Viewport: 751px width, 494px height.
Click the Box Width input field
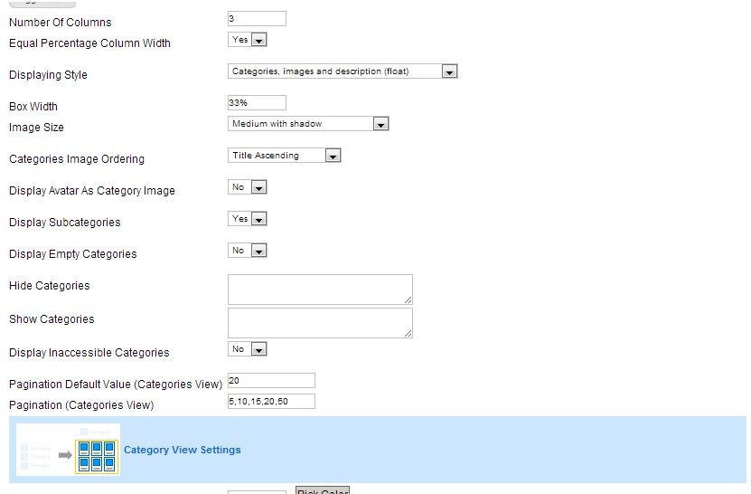257,103
